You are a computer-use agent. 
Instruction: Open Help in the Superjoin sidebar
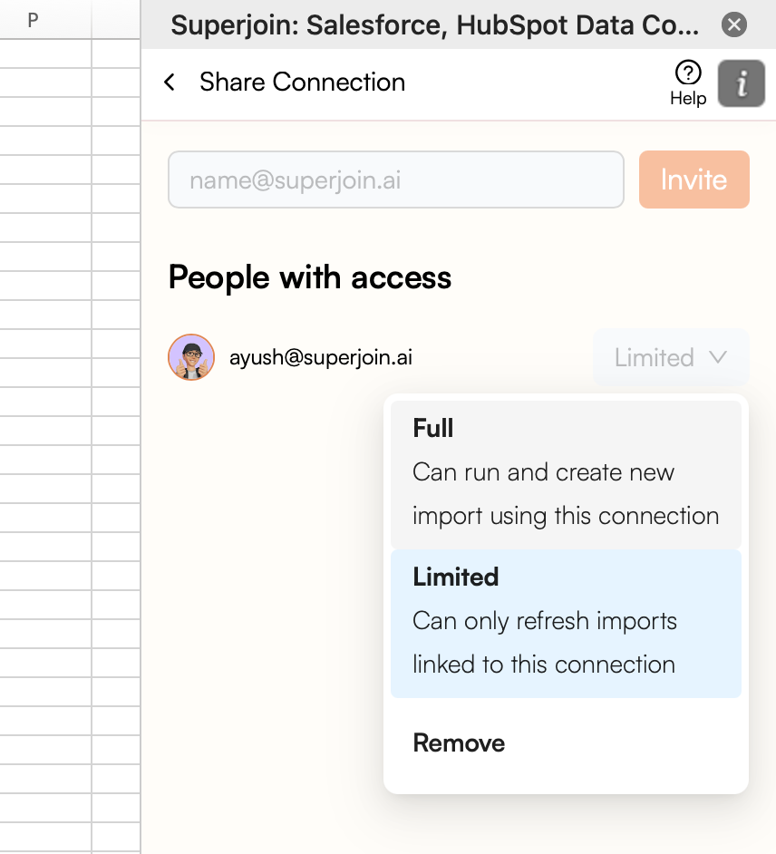click(x=688, y=83)
